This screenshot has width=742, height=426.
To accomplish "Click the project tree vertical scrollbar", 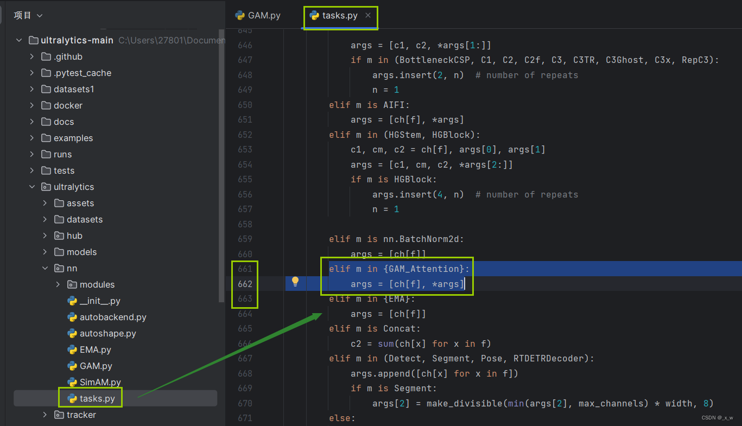I will (220, 166).
